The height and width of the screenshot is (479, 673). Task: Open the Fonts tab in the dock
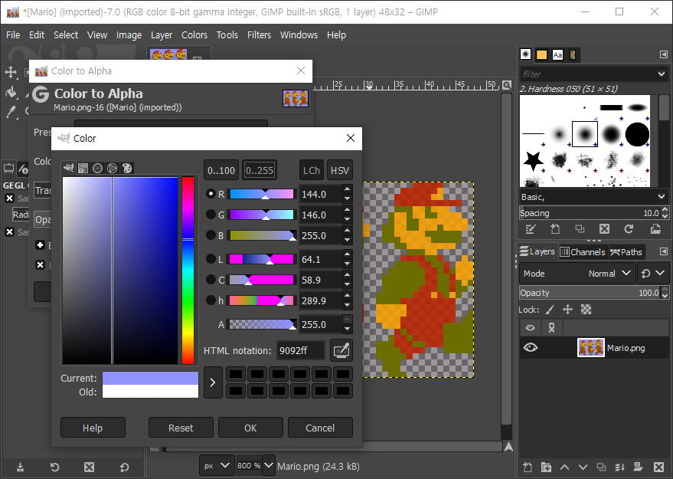coord(557,54)
